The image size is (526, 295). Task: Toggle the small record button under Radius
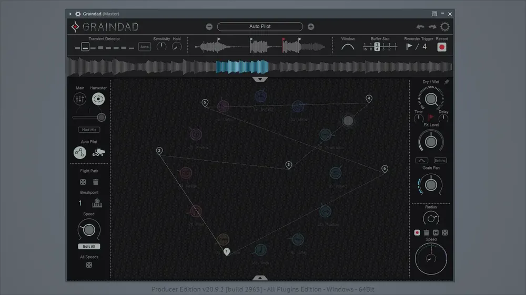pyautogui.click(x=417, y=233)
